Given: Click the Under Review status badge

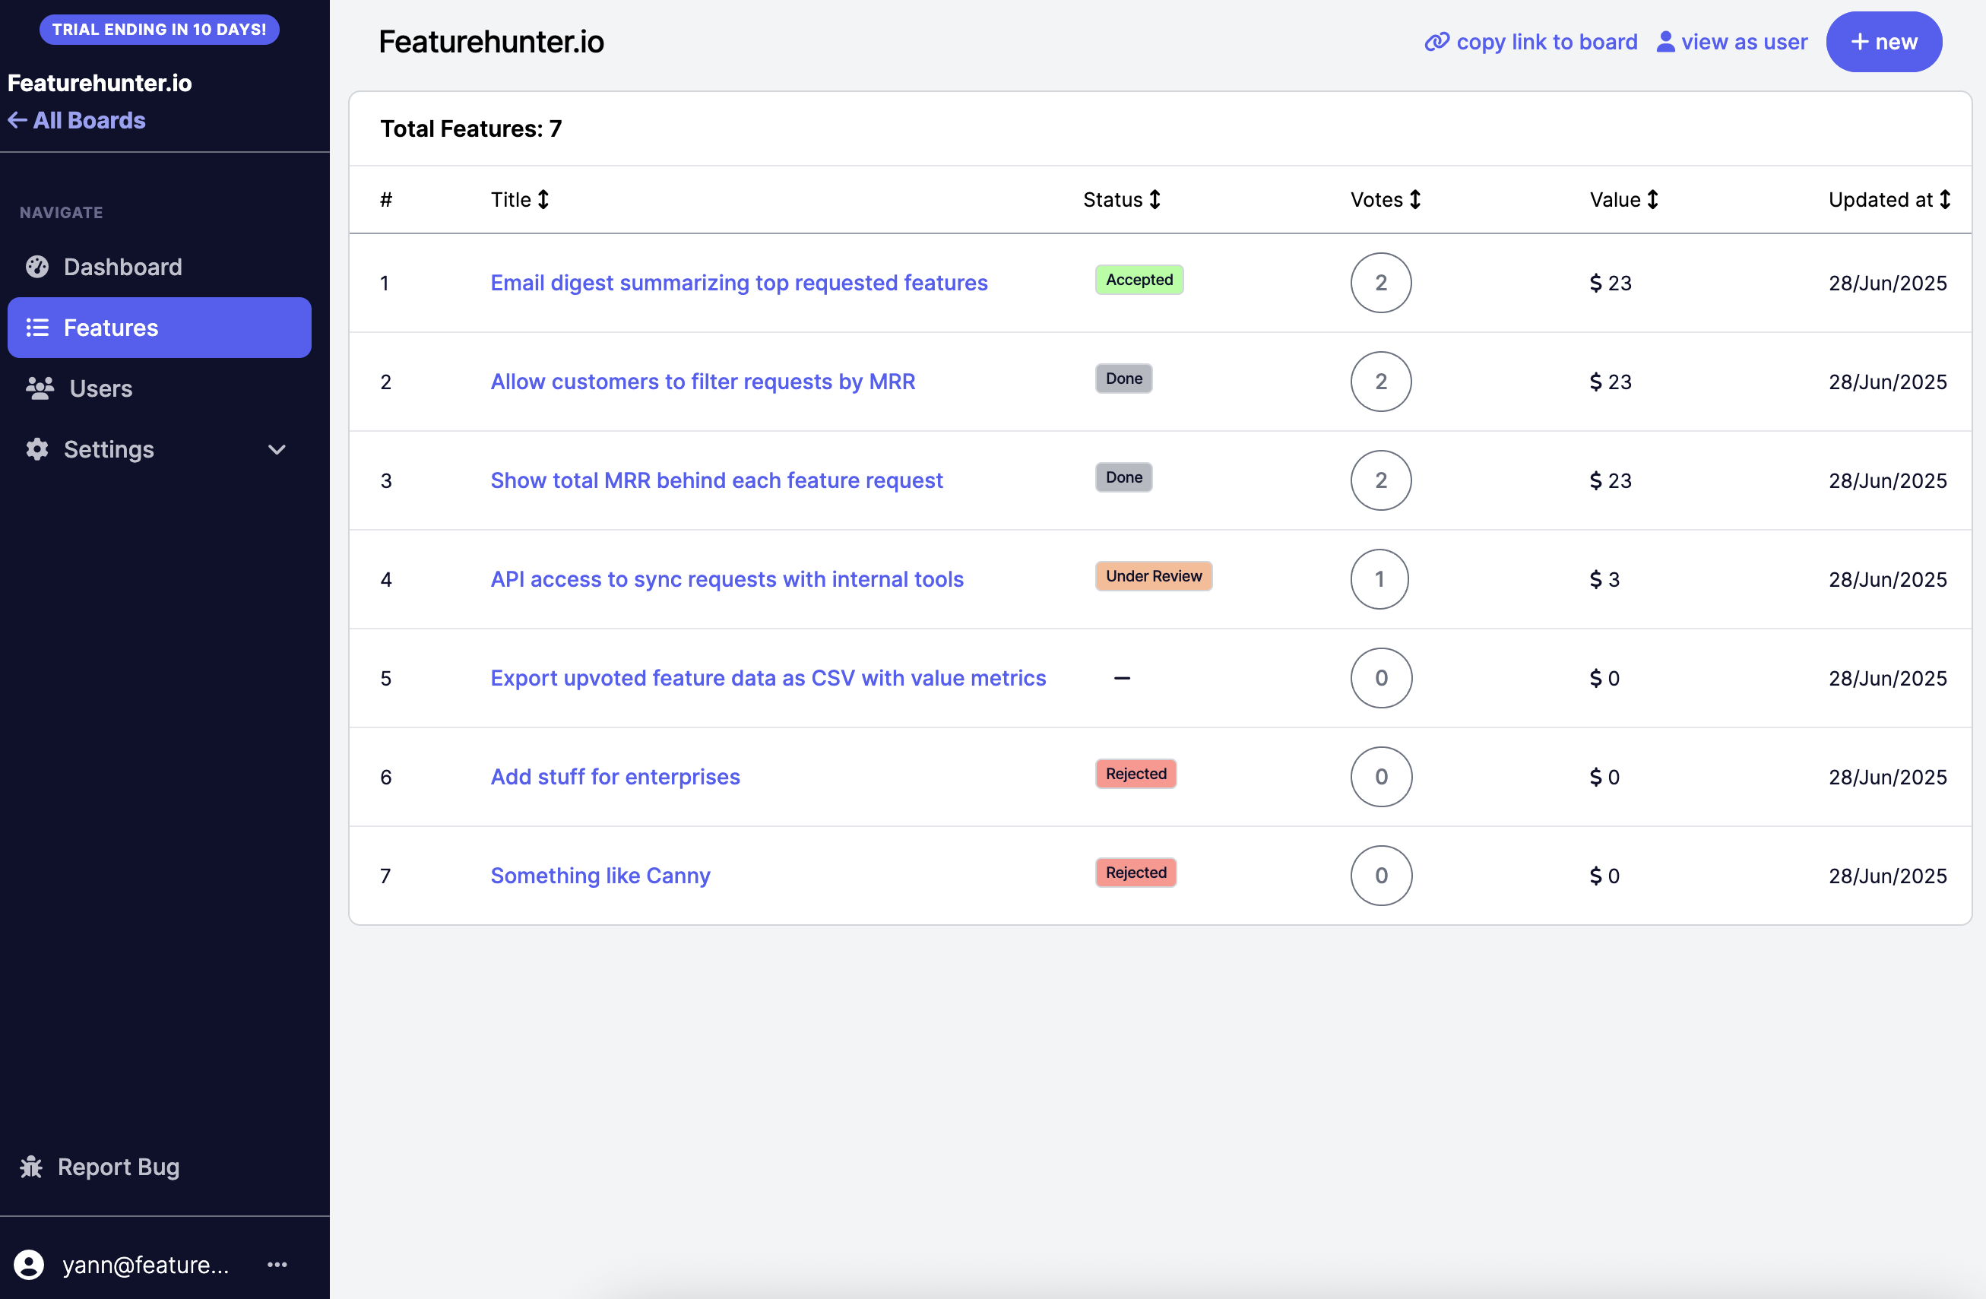Looking at the screenshot, I should coord(1152,575).
